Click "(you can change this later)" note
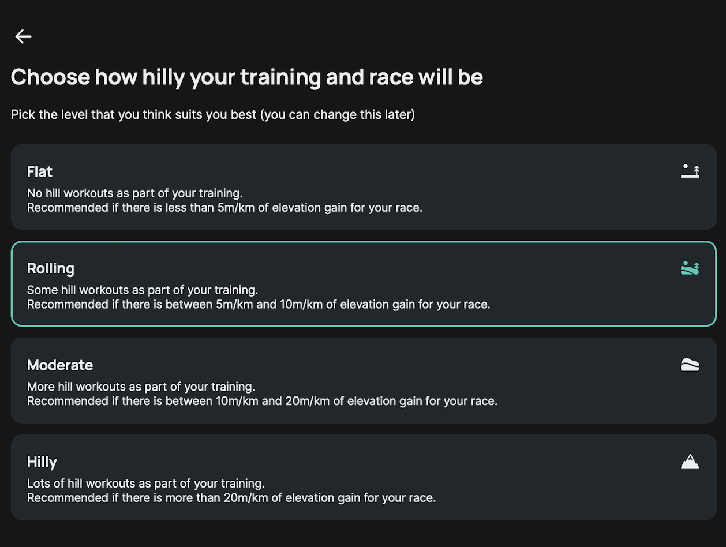Image resolution: width=726 pixels, height=547 pixels. (338, 115)
